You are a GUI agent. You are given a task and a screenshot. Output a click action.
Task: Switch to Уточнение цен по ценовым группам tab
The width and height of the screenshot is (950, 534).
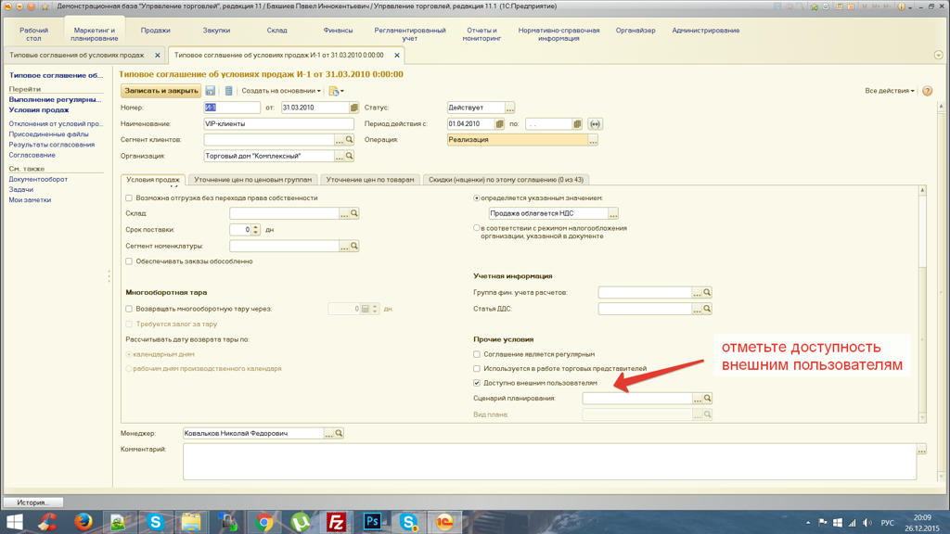click(252, 180)
